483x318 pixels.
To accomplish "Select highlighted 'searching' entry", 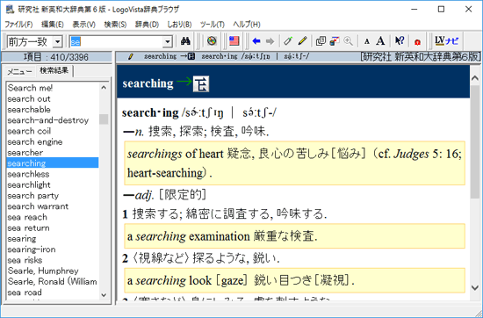I will click(x=53, y=163).
